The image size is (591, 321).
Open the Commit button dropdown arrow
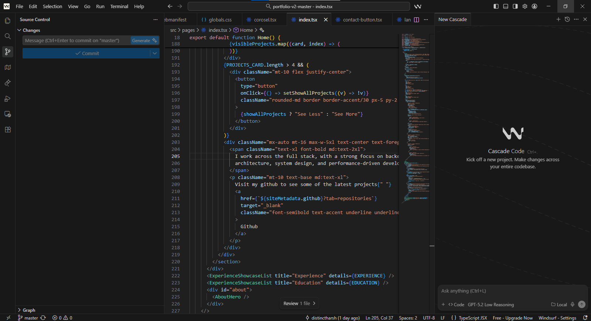pos(155,53)
